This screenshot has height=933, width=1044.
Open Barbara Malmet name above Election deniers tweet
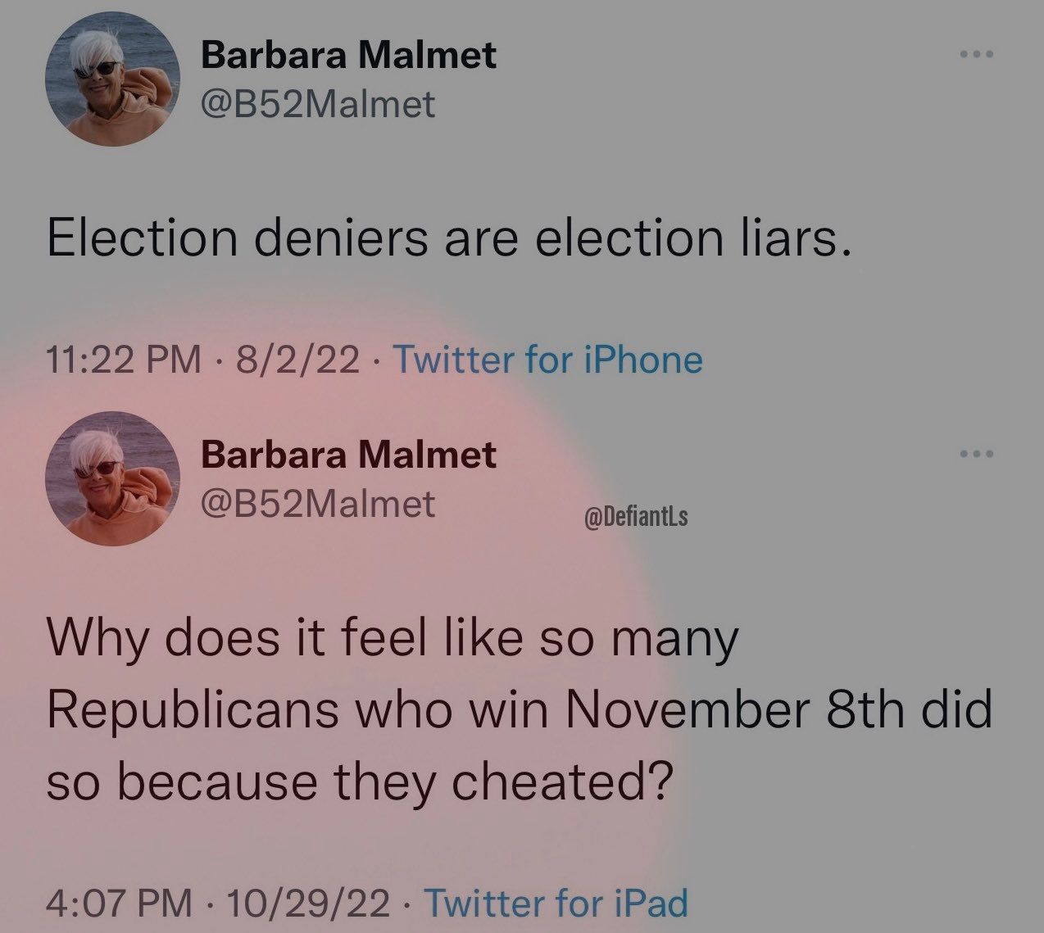pyautogui.click(x=348, y=56)
